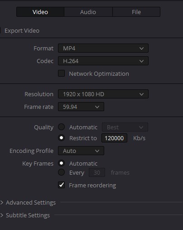Select Every N frames radio button
The image size is (183, 230).
click(x=62, y=172)
